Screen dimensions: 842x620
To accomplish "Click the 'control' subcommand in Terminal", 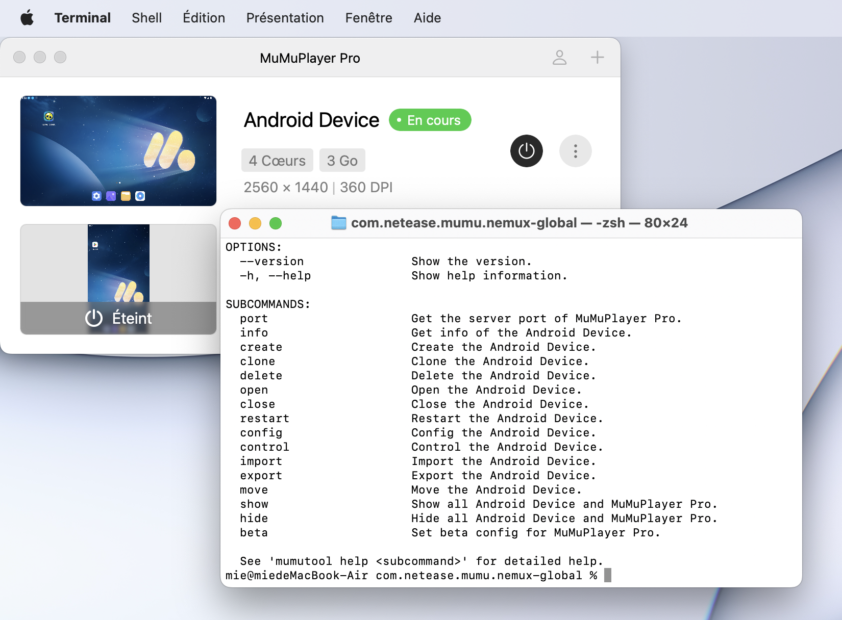I will point(264,447).
